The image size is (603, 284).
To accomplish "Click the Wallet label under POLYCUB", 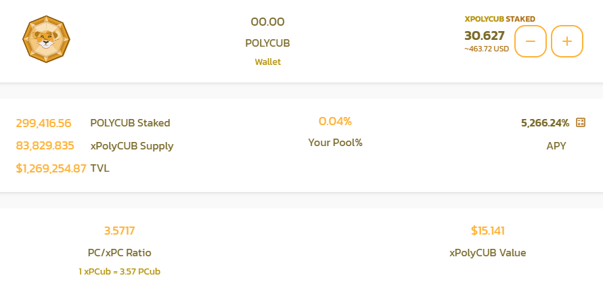I will (x=267, y=62).
